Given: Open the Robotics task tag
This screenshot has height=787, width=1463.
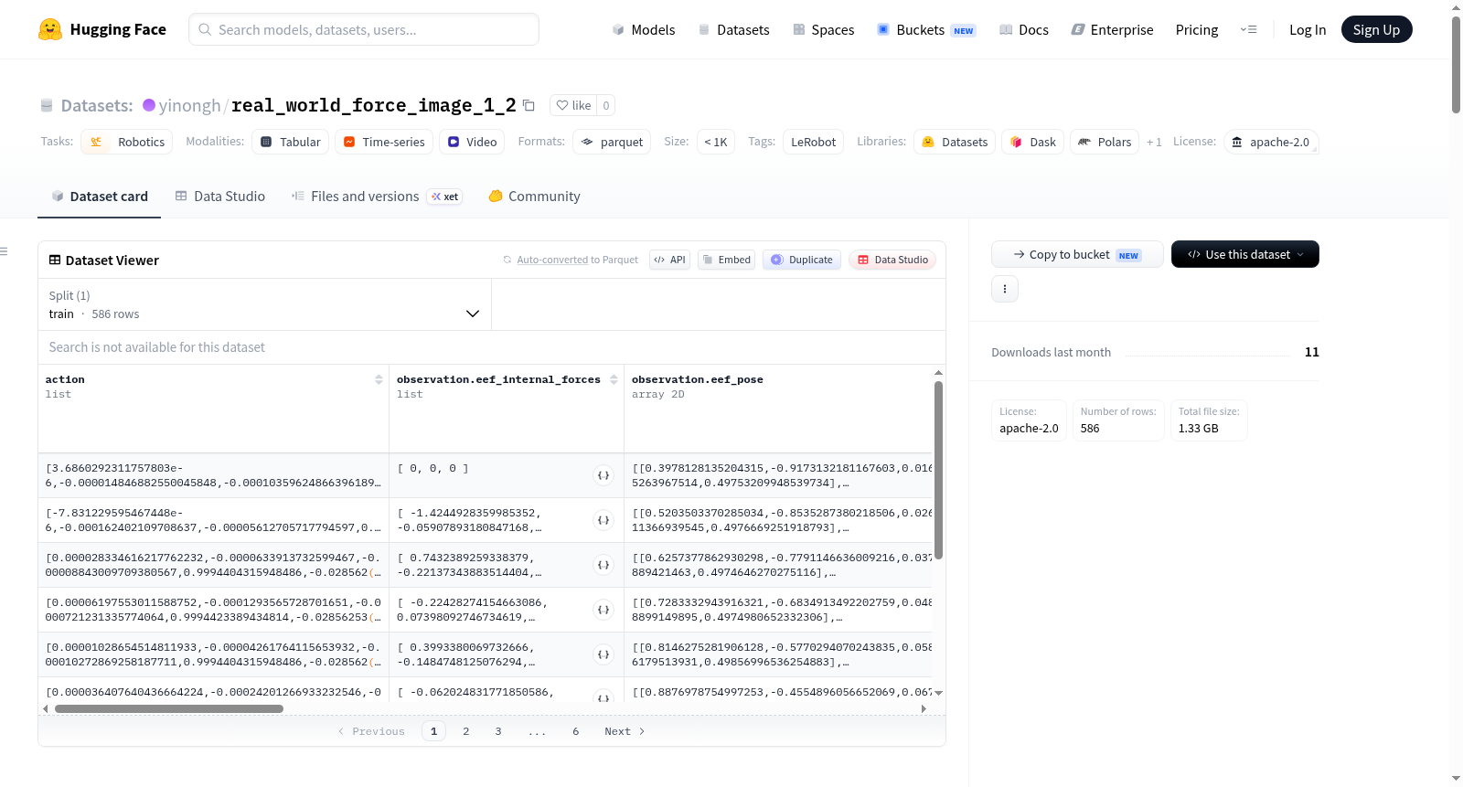Looking at the screenshot, I should (x=127, y=142).
